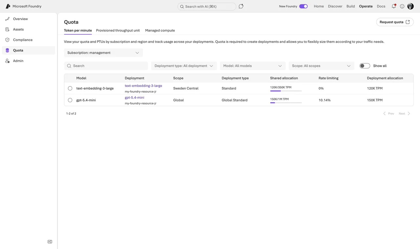Turn off the New Foundry toggle
The width and height of the screenshot is (420, 249).
pyautogui.click(x=304, y=6)
